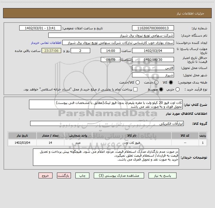Click the چاپ print button

click(x=82, y=176)
